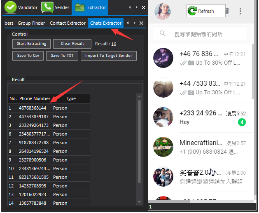Select the Chats Extractor tab
Screen dimensions: 259x213
[x=106, y=23]
